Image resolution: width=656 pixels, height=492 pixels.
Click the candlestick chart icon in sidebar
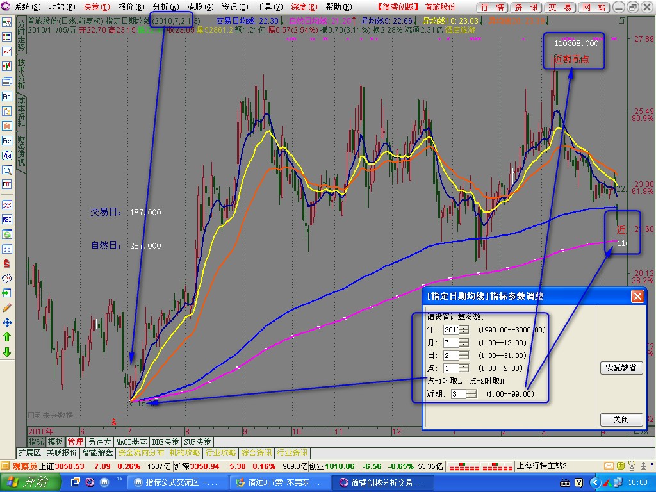pyautogui.click(x=6, y=66)
